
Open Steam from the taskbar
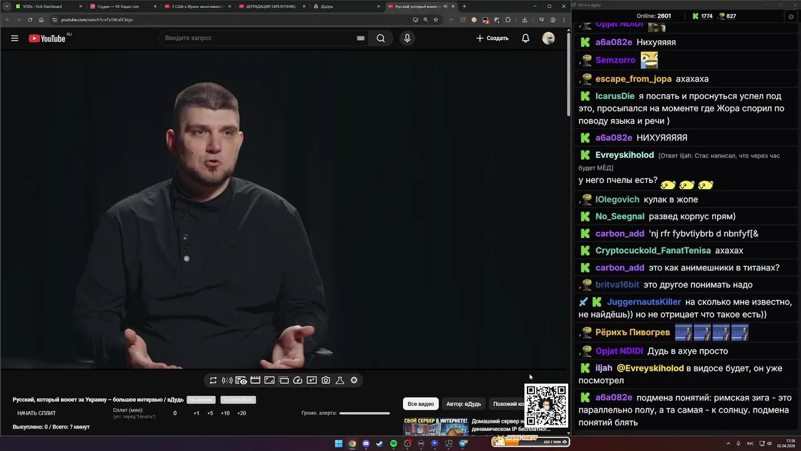[x=380, y=443]
